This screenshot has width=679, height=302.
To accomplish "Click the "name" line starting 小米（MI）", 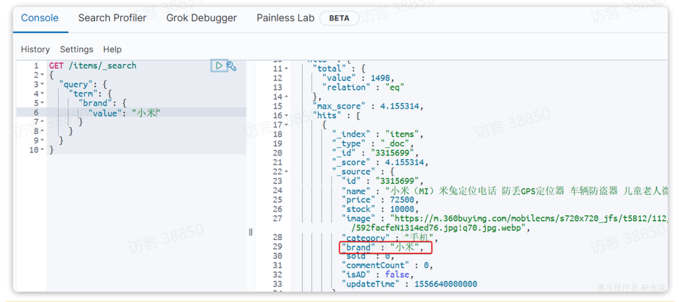I will click(x=504, y=191).
